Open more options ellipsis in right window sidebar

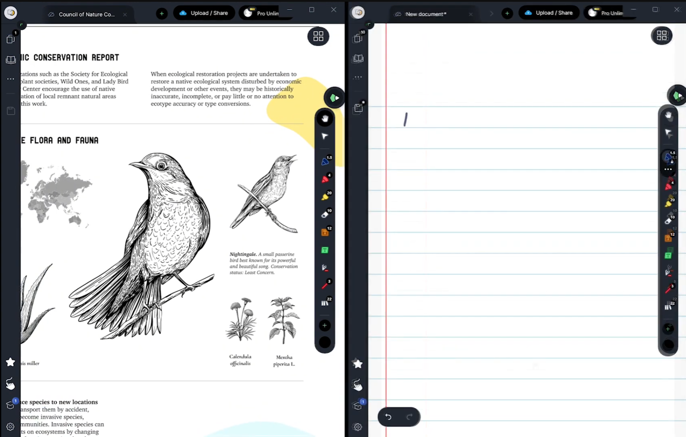358,77
